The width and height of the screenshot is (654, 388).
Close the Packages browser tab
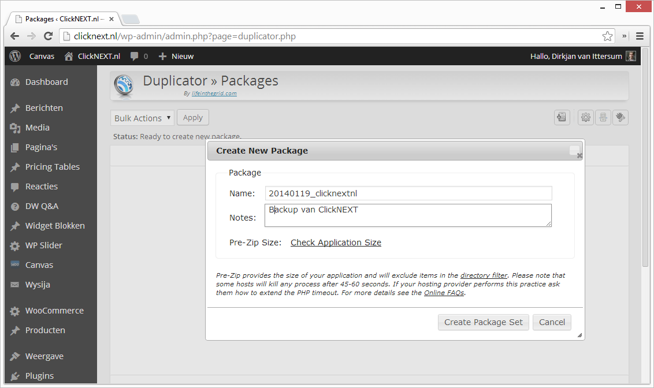click(x=112, y=19)
